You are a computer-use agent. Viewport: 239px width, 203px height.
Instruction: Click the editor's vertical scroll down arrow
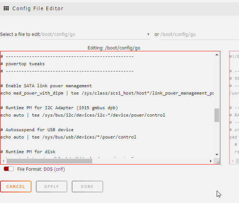tap(217, 155)
